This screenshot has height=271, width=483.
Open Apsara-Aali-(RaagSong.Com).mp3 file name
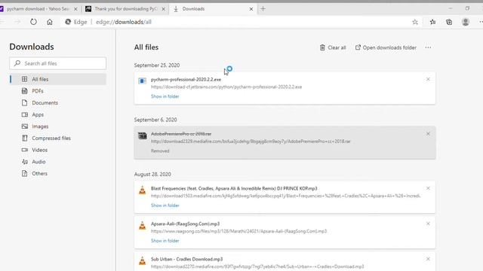[185, 224]
